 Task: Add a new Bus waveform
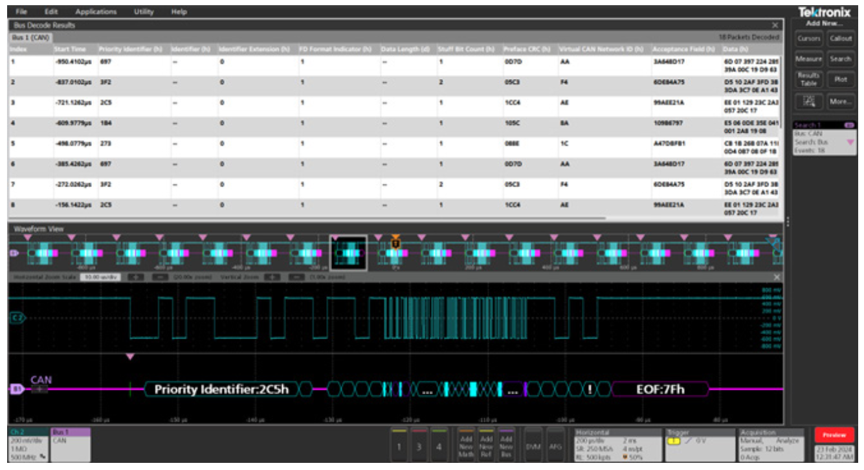coord(505,445)
